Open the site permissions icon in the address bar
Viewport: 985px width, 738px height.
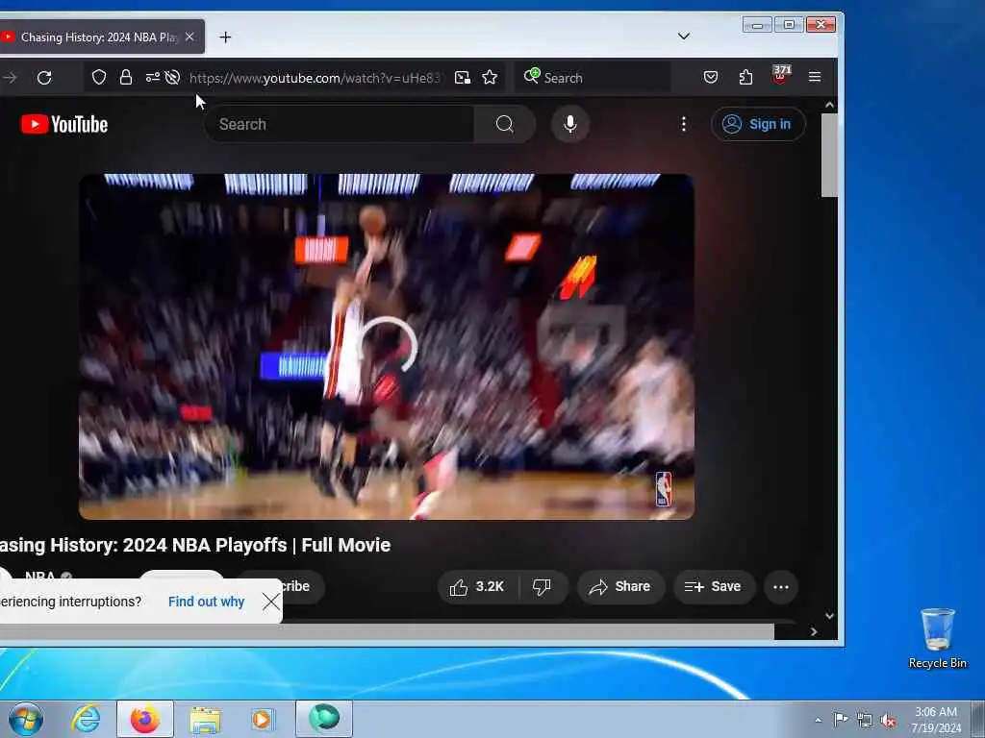(152, 77)
